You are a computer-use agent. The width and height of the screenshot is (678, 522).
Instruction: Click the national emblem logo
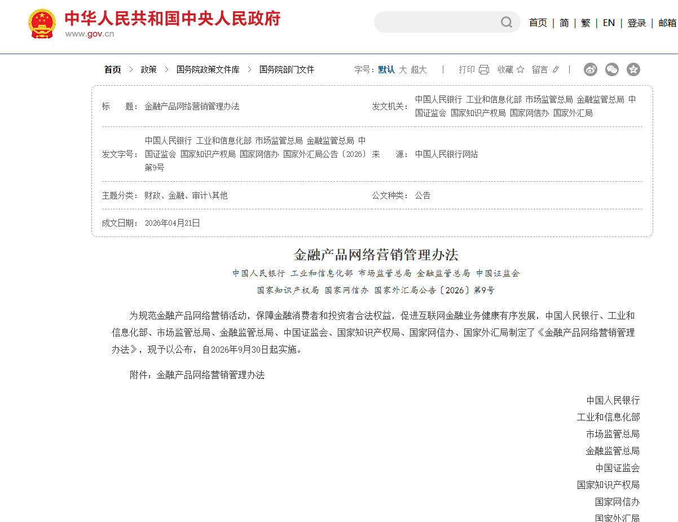(x=42, y=24)
